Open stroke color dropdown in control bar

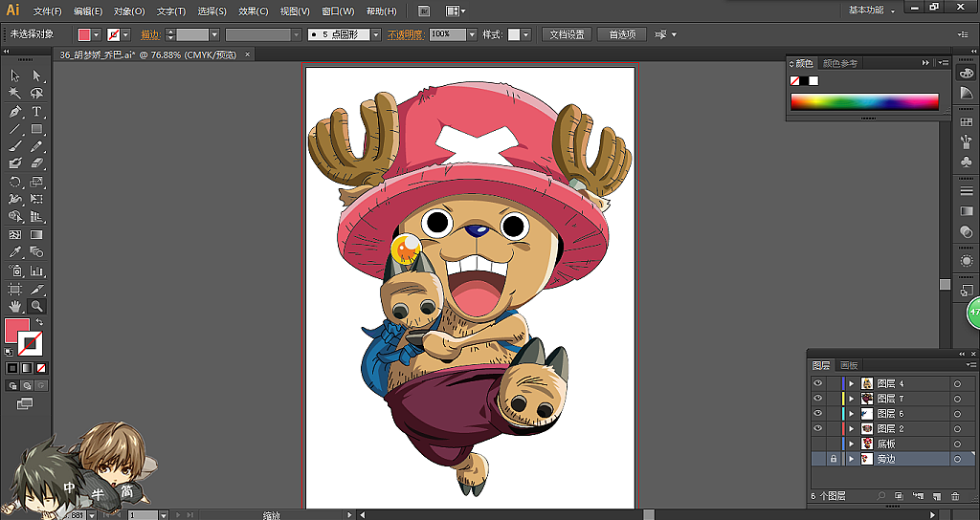tap(126, 35)
